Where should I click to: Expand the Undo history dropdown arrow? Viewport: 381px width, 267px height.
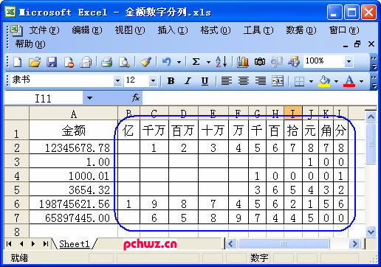point(179,62)
